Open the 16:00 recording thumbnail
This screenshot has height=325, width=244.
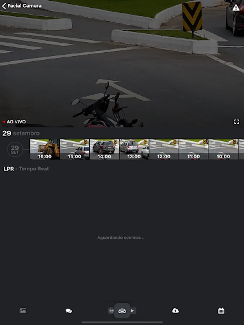click(x=45, y=149)
